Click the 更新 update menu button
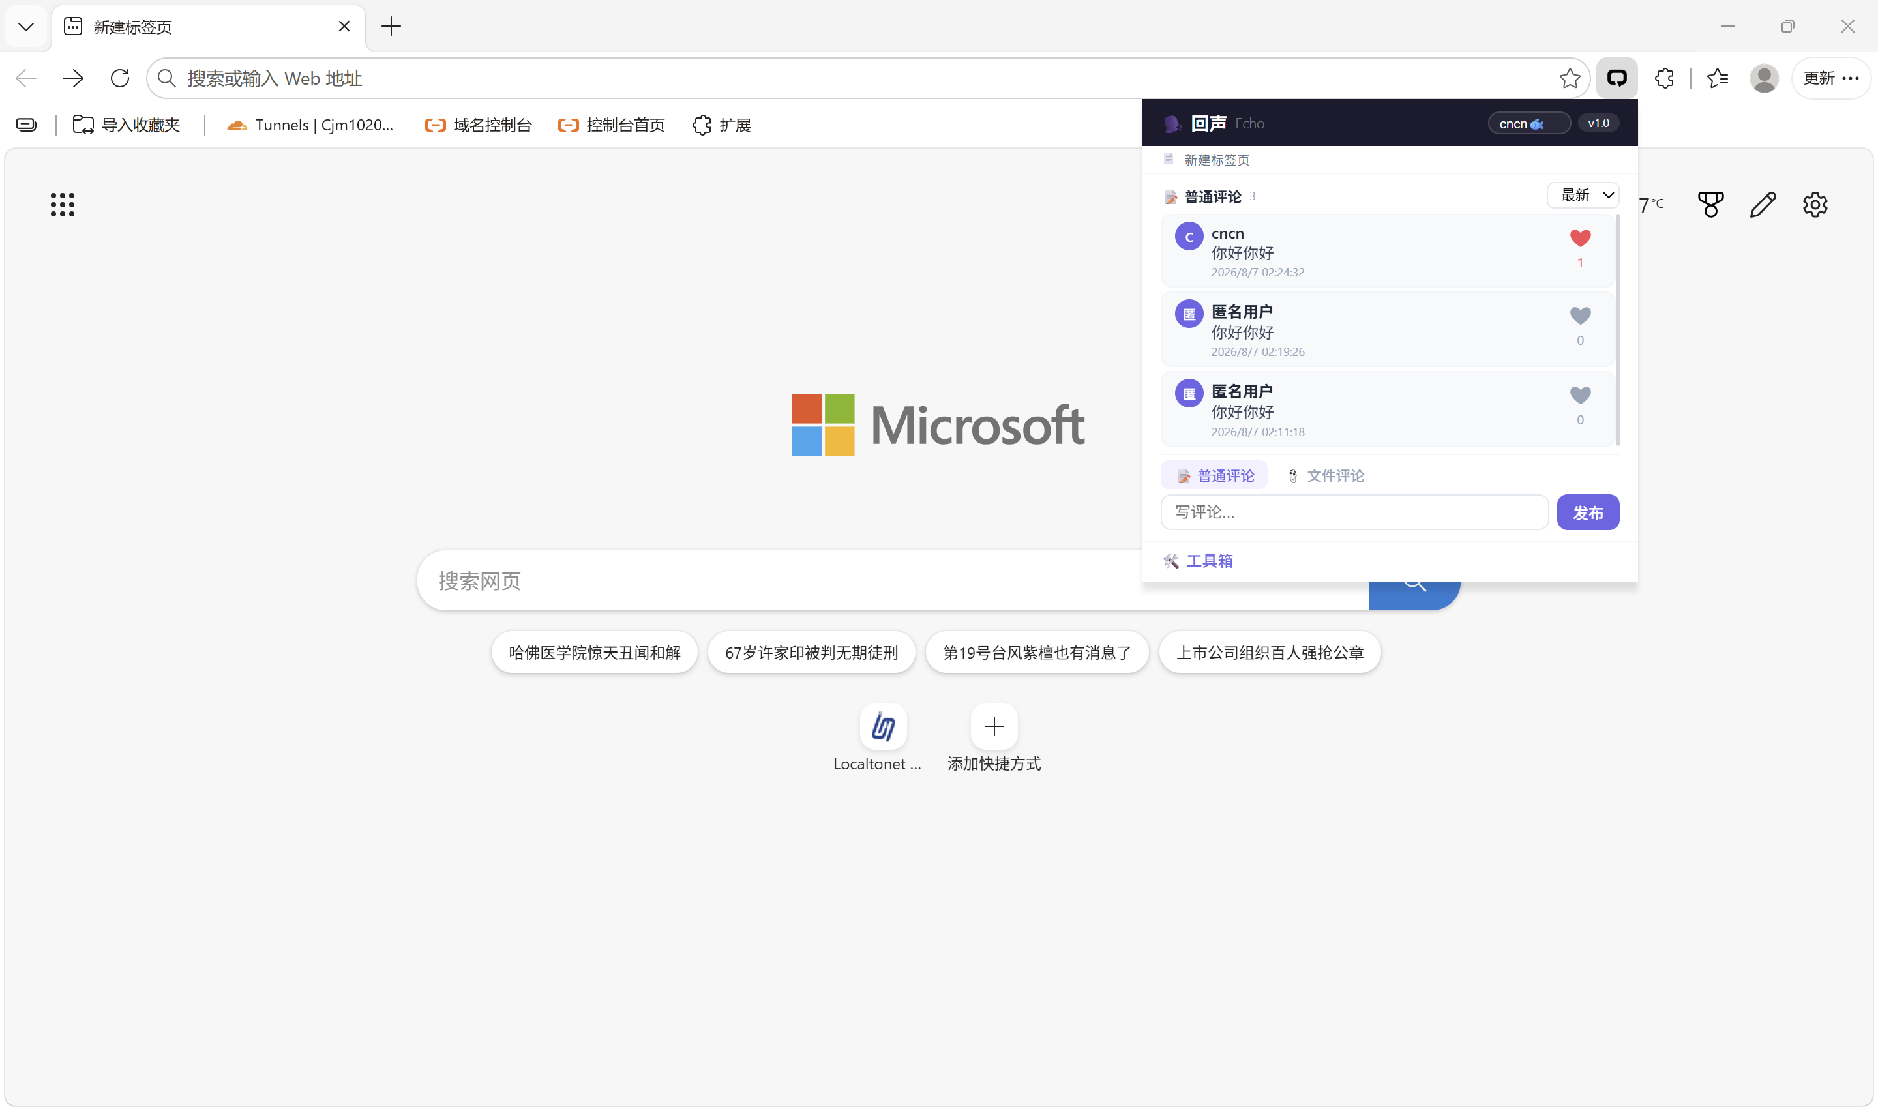This screenshot has width=1878, height=1111. [x=1831, y=78]
